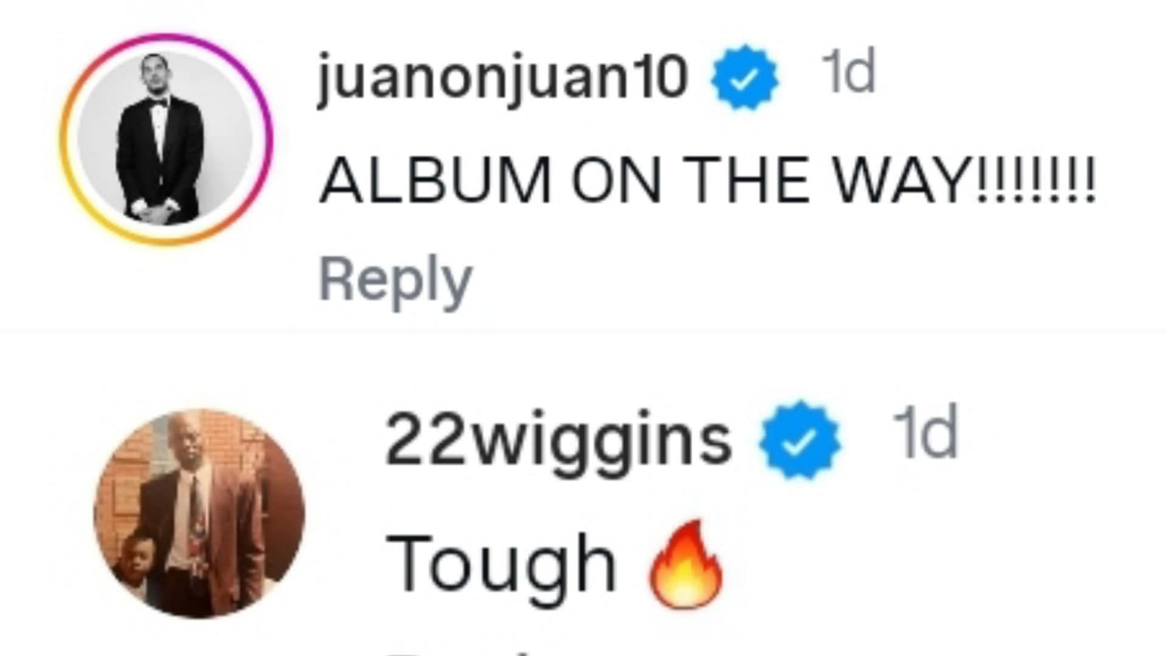
Task: Reply to juanonjuan10's comment
Action: 395,281
